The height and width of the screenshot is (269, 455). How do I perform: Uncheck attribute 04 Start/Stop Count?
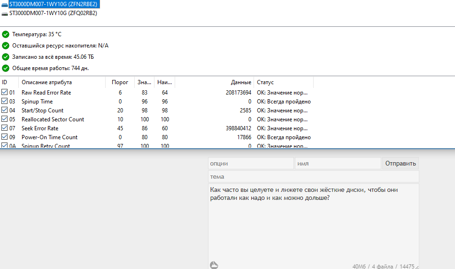coord(4,110)
